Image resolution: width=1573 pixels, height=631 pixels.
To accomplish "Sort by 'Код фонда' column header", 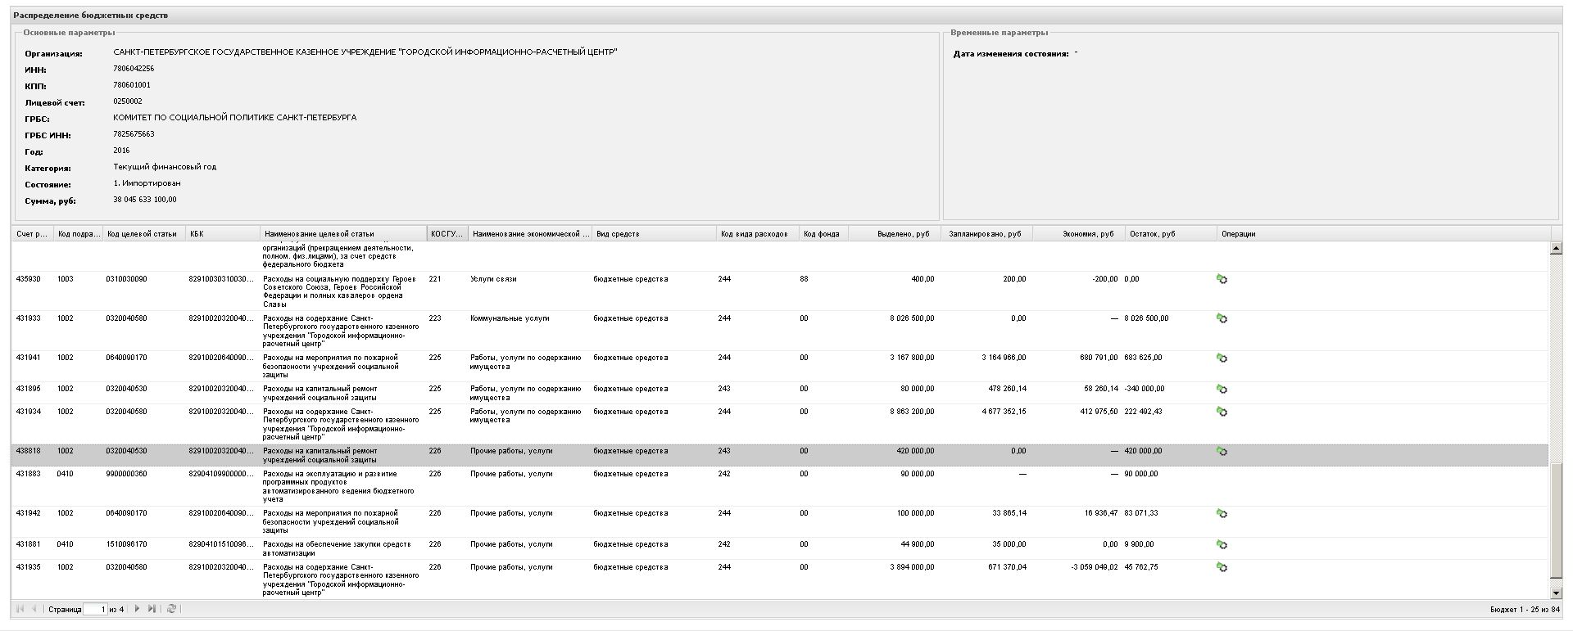I will 824,234.
